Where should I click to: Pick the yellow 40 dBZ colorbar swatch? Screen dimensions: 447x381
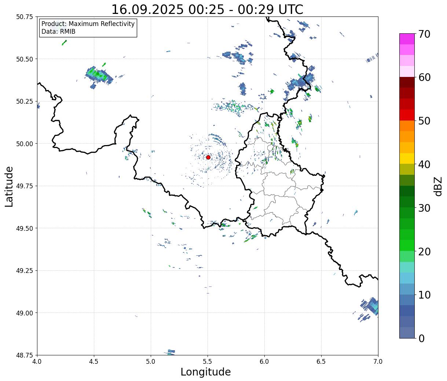[x=407, y=159]
